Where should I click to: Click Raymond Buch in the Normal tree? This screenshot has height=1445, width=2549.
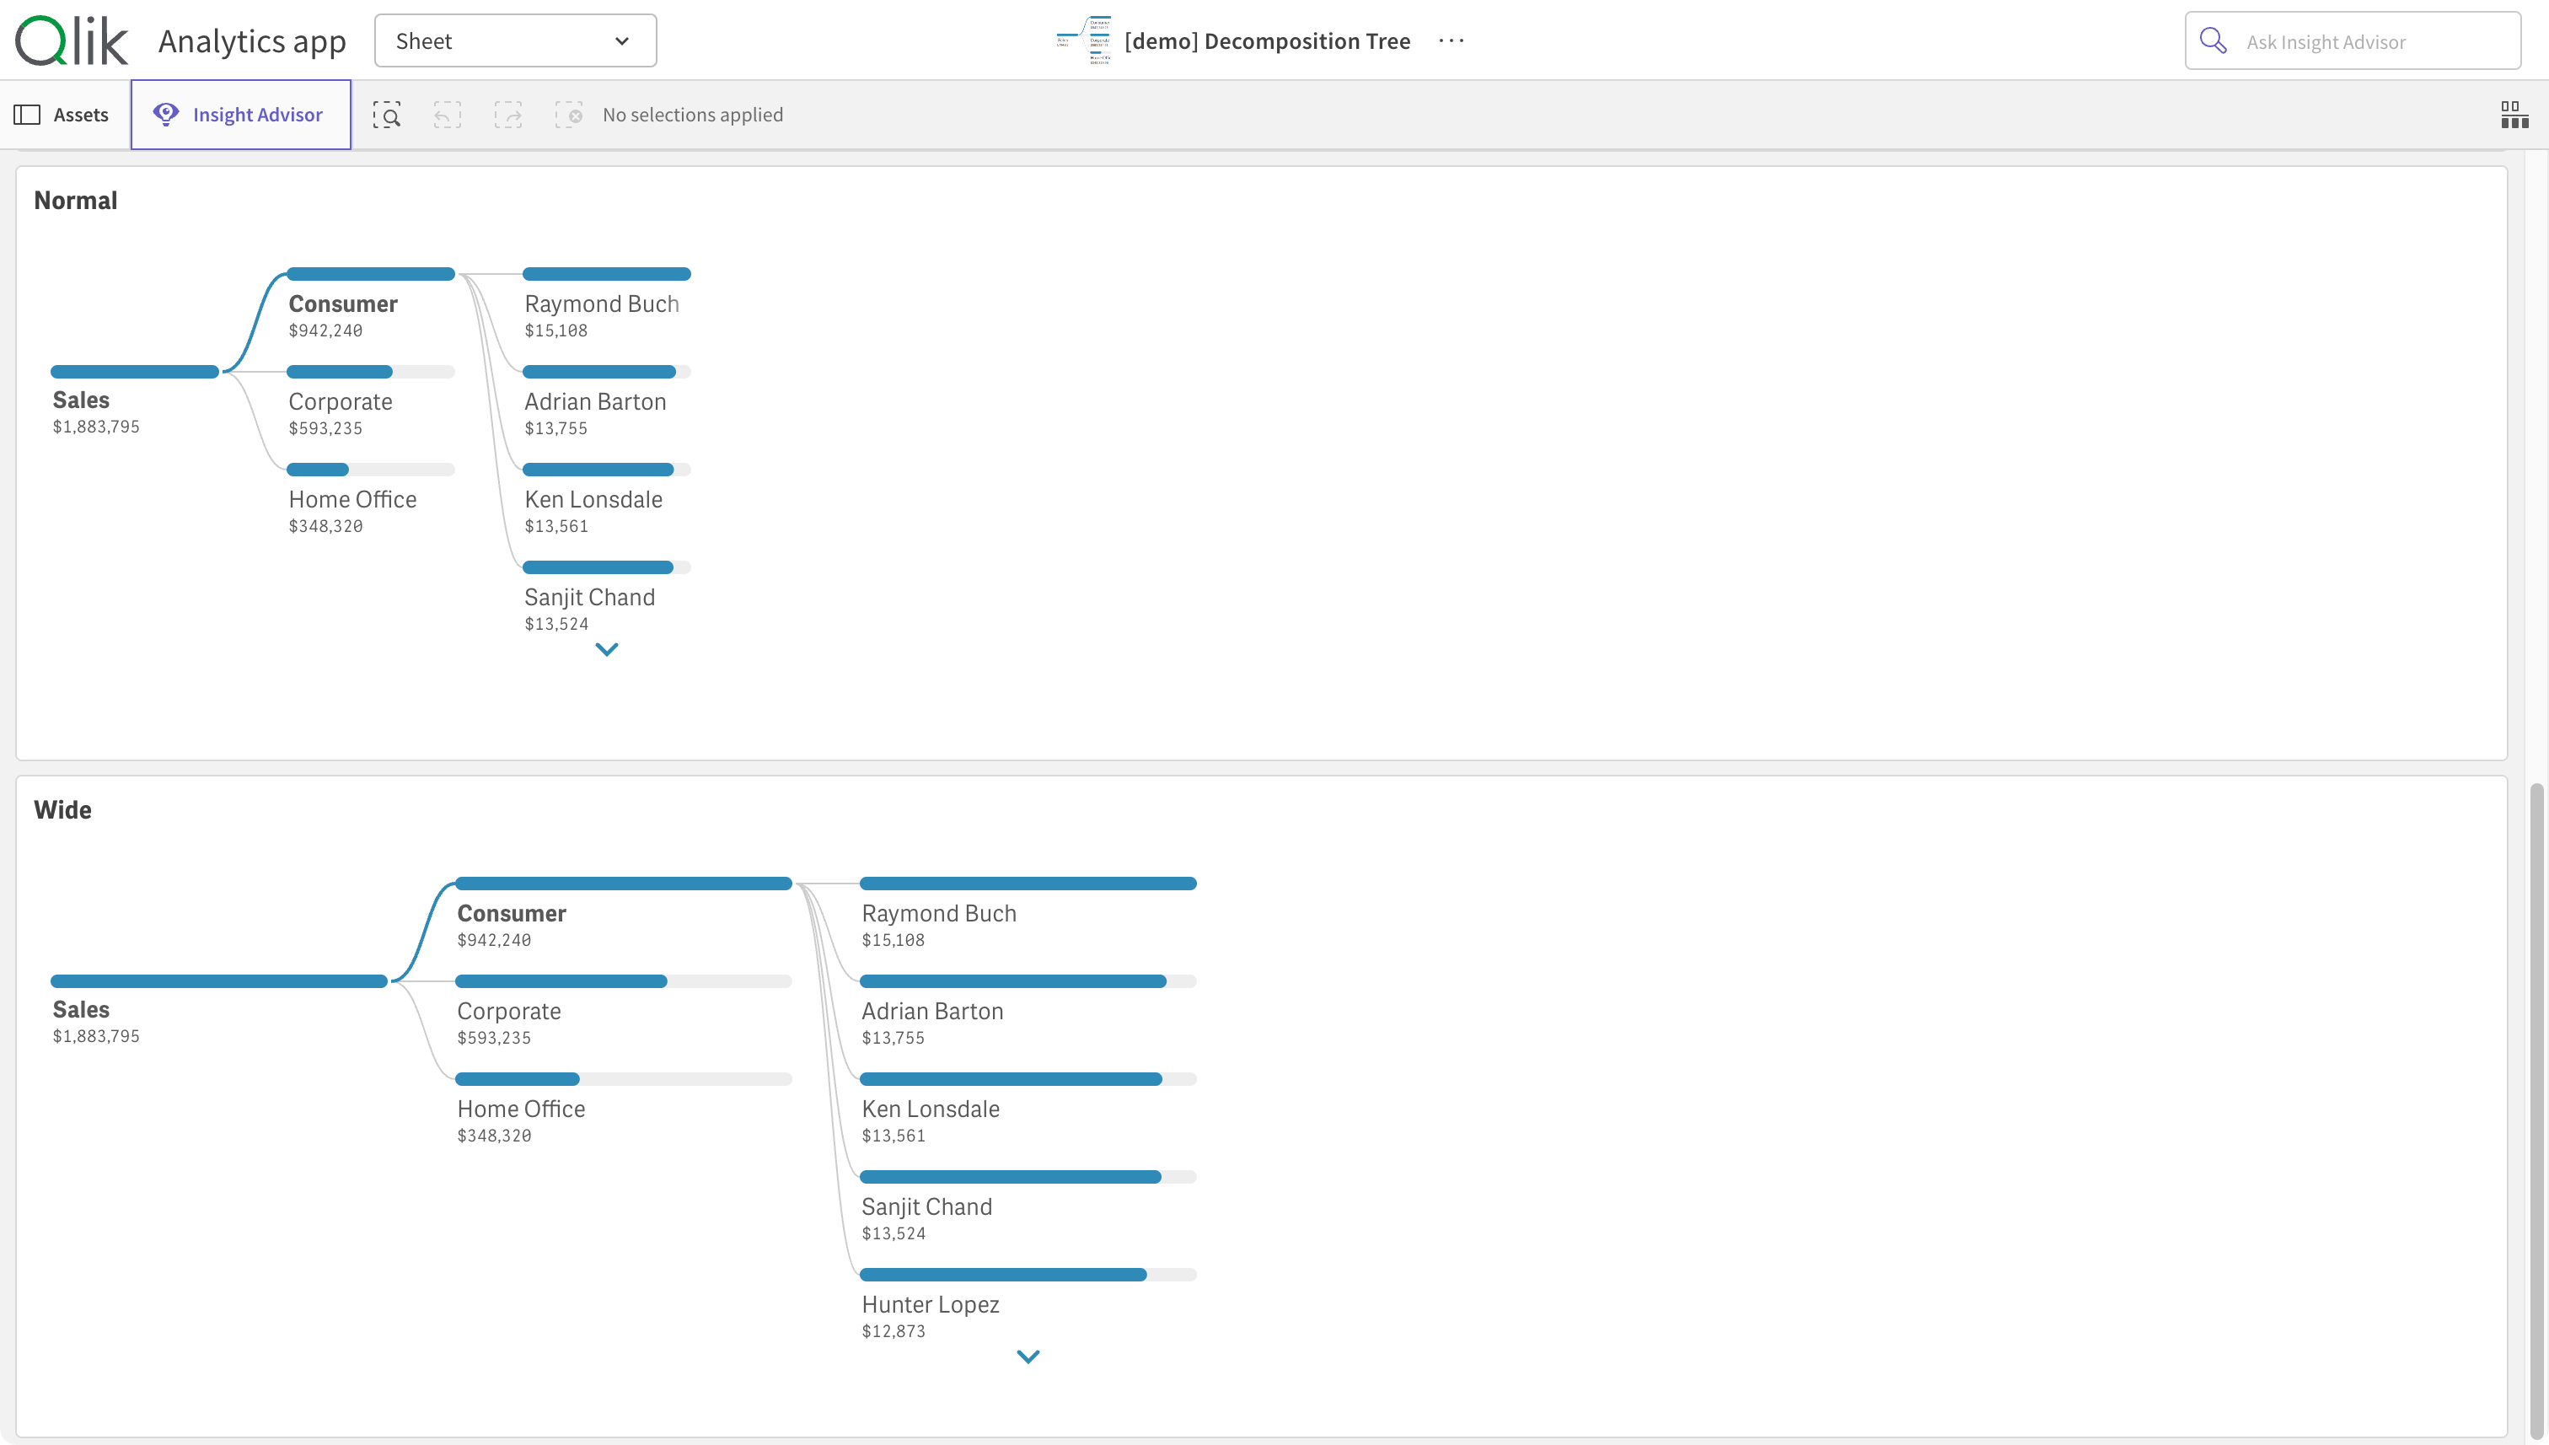601,304
